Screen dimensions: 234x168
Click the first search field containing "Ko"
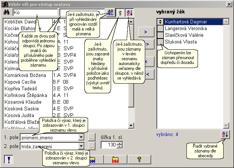point(35,12)
